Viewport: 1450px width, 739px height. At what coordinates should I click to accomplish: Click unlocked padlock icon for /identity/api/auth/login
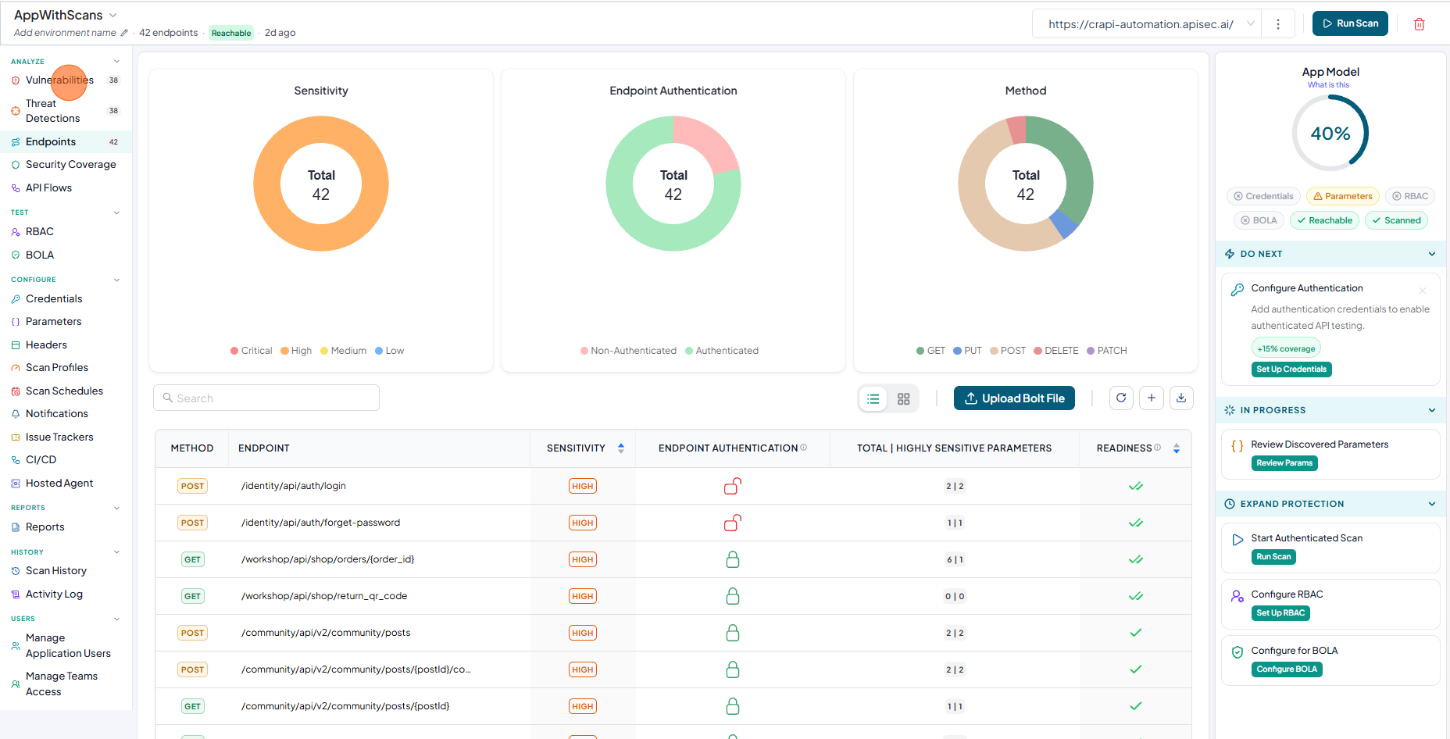(732, 486)
